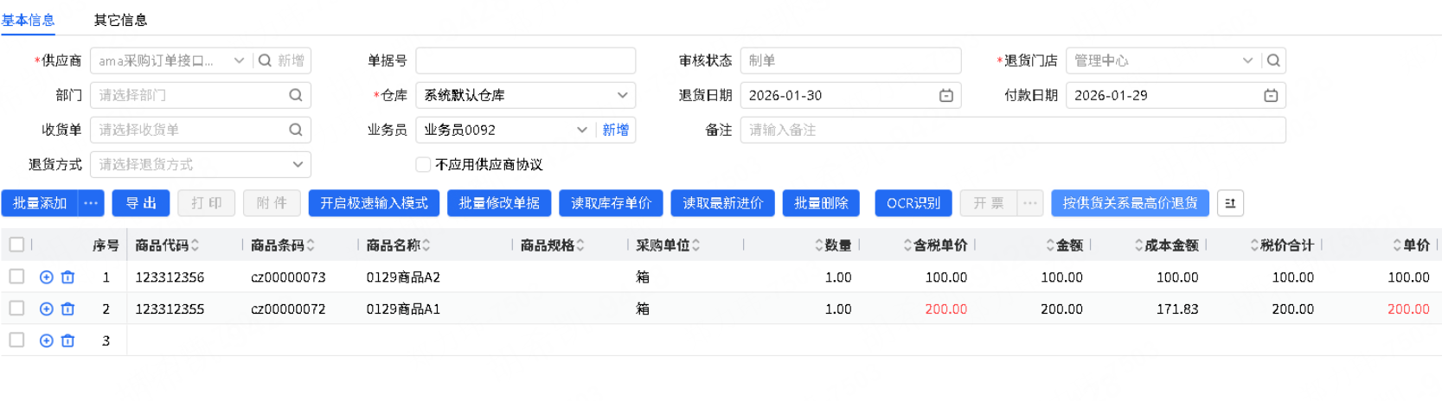The image size is (1442, 401).
Task: Select the 基本信息 tab
Action: [29, 20]
